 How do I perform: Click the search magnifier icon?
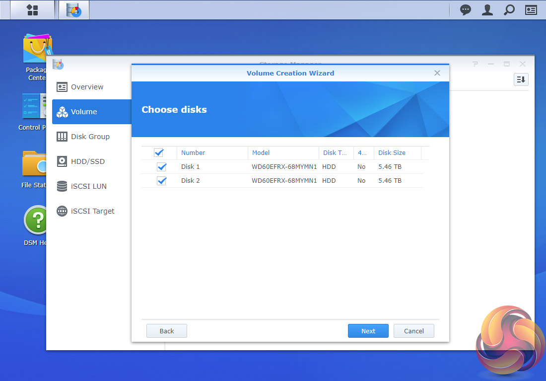(x=509, y=10)
